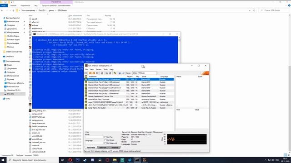291x163 pixels.
Task: Select Diamond Role Play Trilliant server row
Action: 129,82
